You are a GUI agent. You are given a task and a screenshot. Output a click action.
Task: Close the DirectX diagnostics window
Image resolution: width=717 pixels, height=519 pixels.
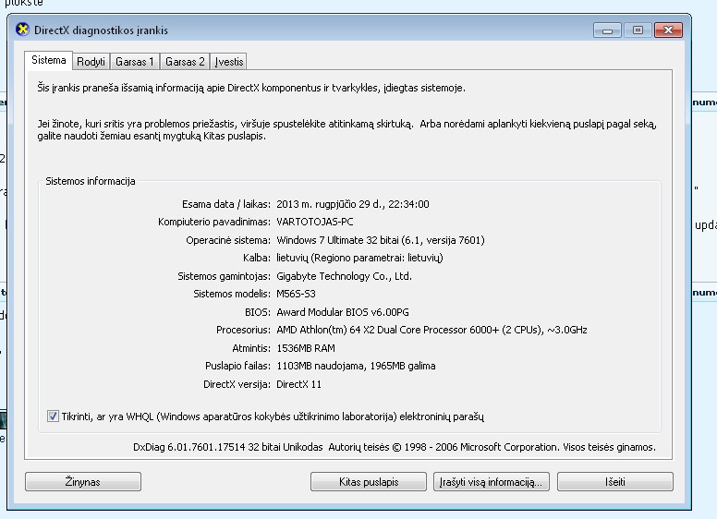pos(669,30)
